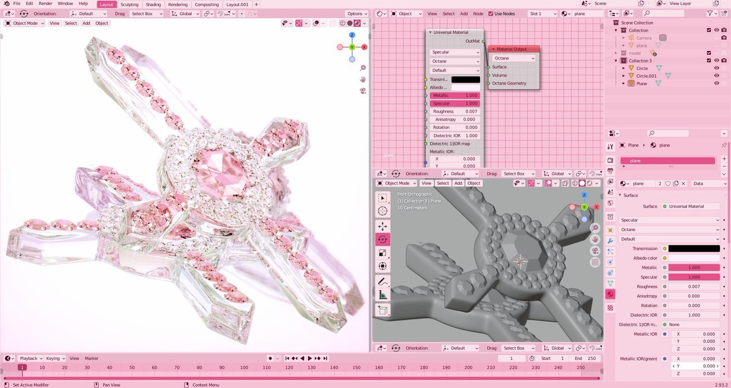Click Options button in render viewport header
The width and height of the screenshot is (731, 388).
[356, 13]
